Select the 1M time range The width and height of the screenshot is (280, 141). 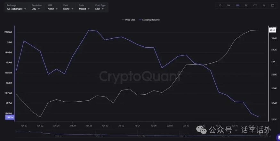[237, 5]
